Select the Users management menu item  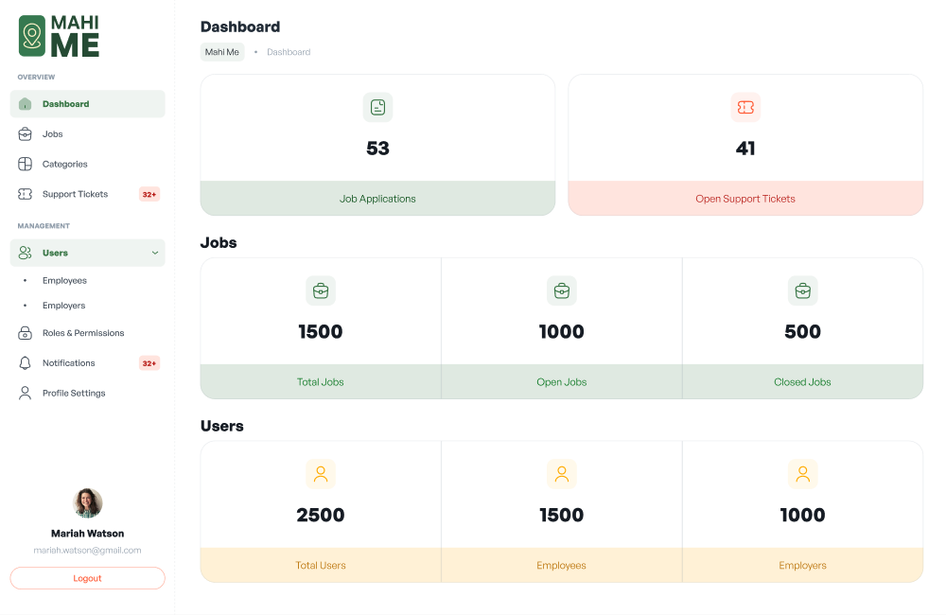tap(87, 253)
